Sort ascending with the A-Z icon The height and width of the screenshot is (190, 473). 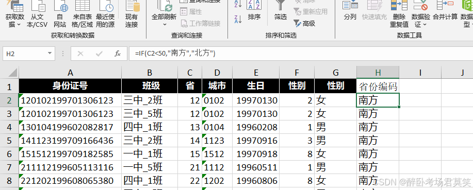[x=238, y=3]
